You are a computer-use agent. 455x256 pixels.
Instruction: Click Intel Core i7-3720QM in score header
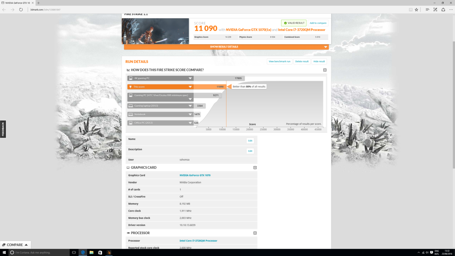[x=301, y=30]
